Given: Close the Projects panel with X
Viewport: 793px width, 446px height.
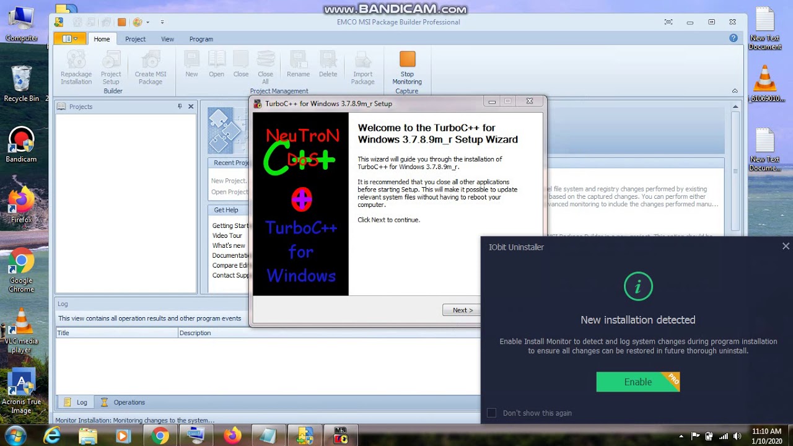Looking at the screenshot, I should (x=191, y=107).
